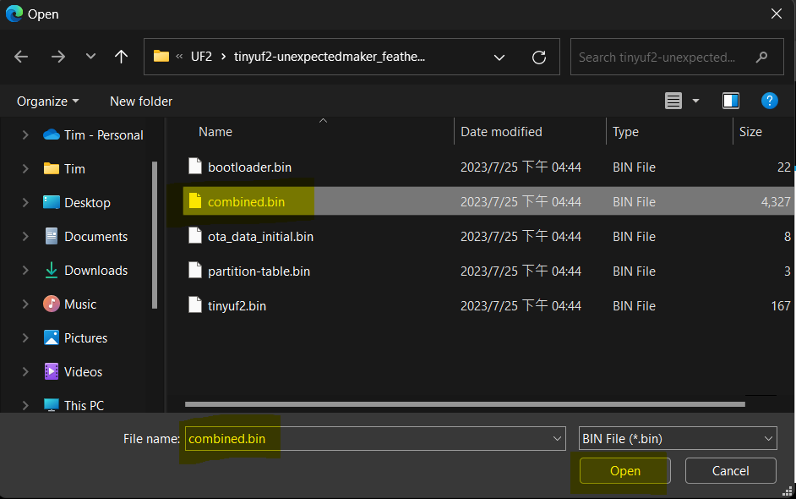The height and width of the screenshot is (499, 796).
Task: Select the tinyuf2.bin file
Action: pyautogui.click(x=237, y=305)
